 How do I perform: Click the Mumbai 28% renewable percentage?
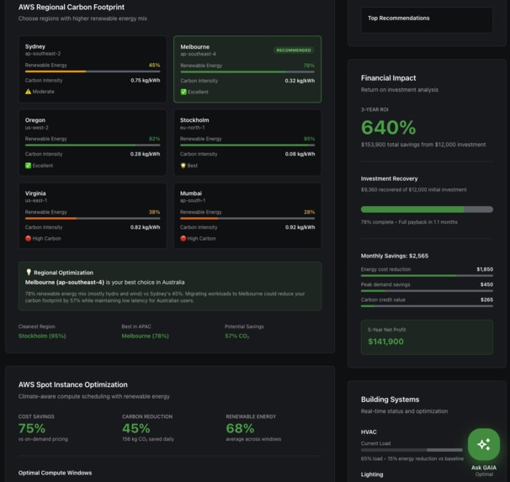coord(310,212)
